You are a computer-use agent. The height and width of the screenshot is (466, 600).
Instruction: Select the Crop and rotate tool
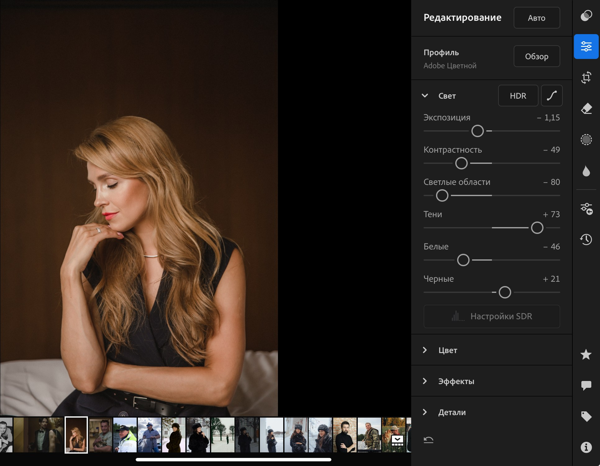(x=586, y=78)
